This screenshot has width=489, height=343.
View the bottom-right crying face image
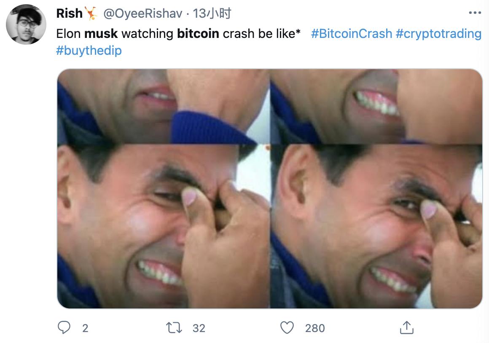coord(376,226)
